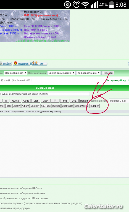Click inside the quick reply text area

64,147
